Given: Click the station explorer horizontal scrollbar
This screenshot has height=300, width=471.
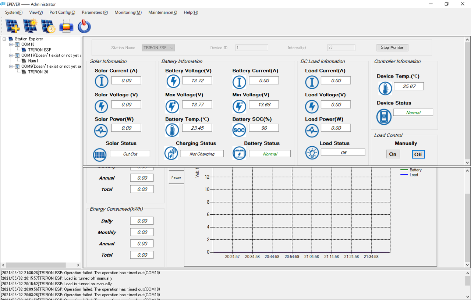Looking at the screenshot, I should (40, 265).
